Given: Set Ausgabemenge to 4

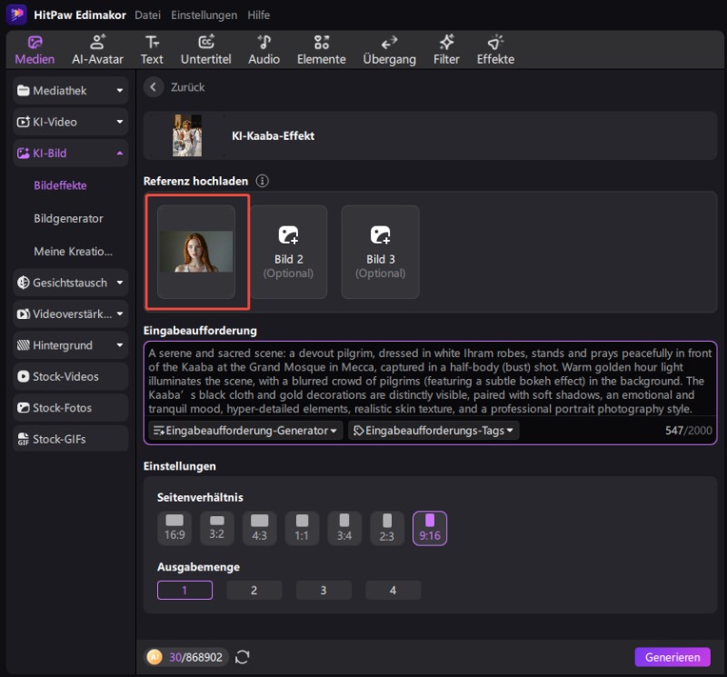Looking at the screenshot, I should pos(393,590).
